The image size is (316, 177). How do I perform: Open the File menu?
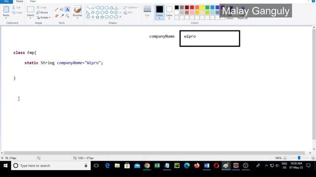pos(6,1)
